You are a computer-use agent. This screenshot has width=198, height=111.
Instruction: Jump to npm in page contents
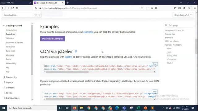pyautogui.click(x=169, y=48)
